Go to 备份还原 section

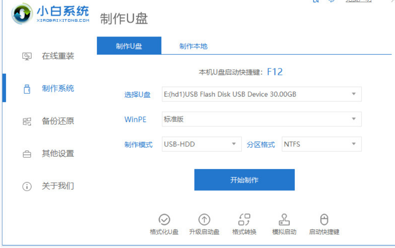pyautogui.click(x=58, y=121)
